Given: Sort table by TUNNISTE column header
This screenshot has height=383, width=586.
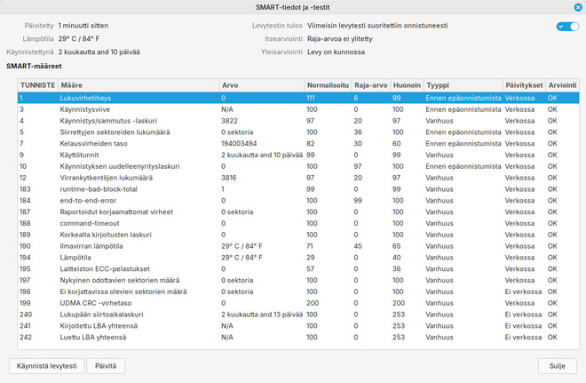Looking at the screenshot, I should 38,85.
